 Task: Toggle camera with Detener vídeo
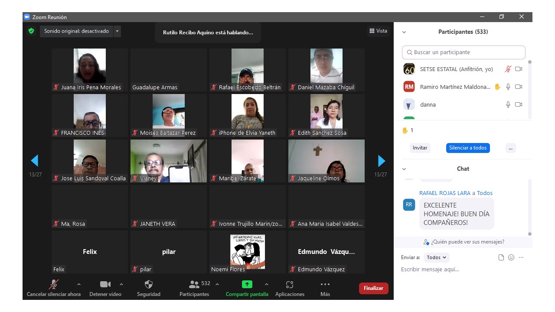tap(105, 284)
